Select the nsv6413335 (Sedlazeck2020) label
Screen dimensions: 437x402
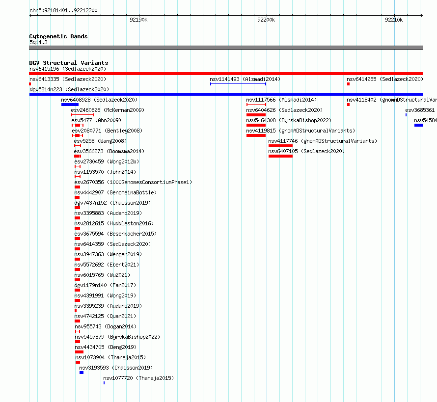tap(68, 79)
